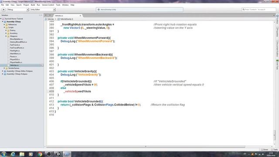Image resolution: width=279 pixels, height=157 pixels.
Task: Close the Solution pad
Action: coord(42,15)
